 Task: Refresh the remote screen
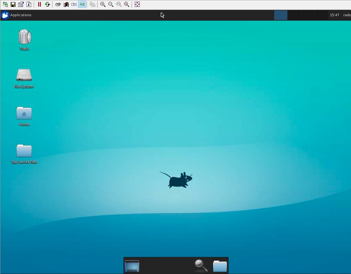coord(48,4)
